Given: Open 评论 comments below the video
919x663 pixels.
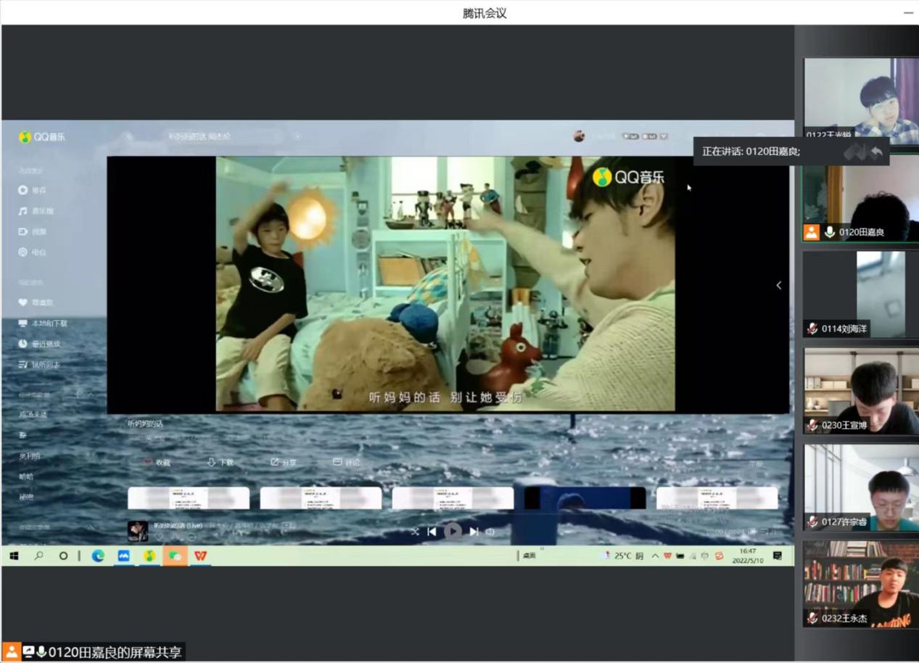Looking at the screenshot, I should [x=347, y=462].
